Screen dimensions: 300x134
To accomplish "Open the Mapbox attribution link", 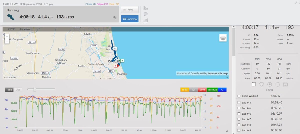I will tap(182, 74).
